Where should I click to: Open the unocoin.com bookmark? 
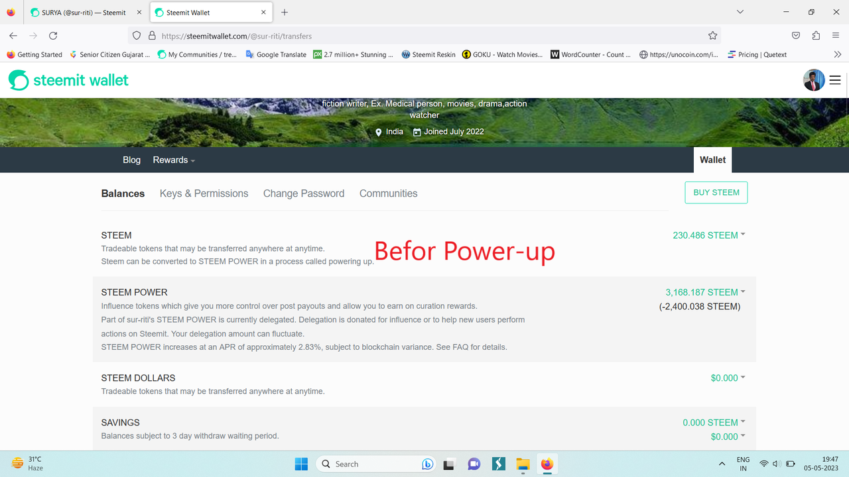(679, 54)
